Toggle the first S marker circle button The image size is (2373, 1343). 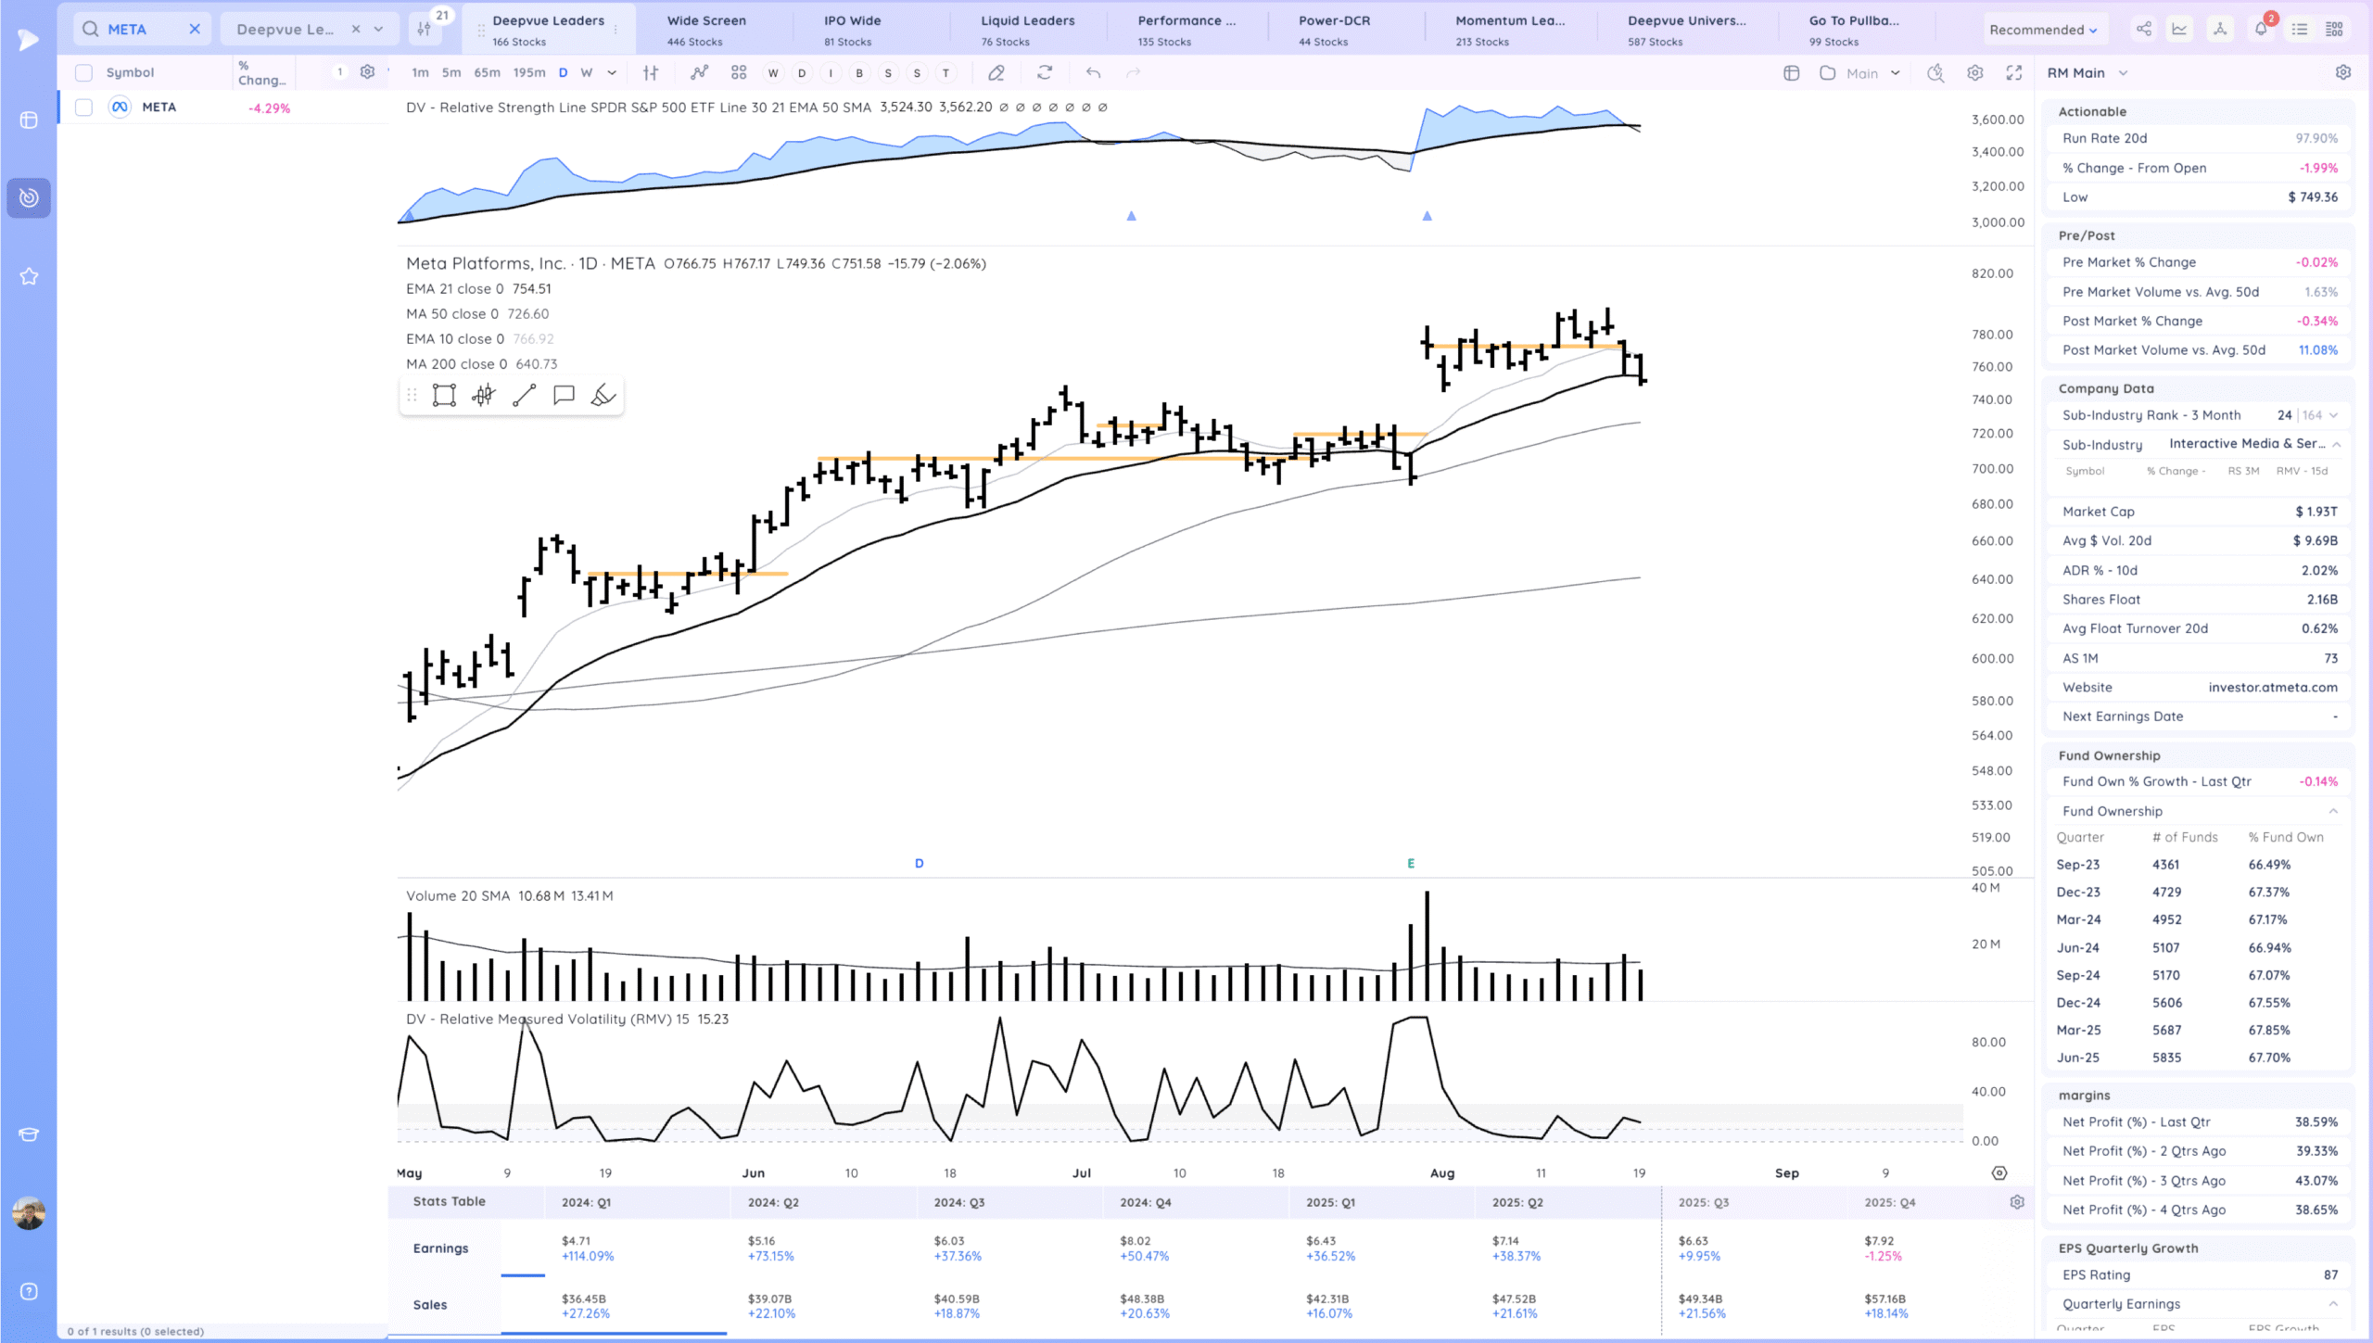[888, 72]
